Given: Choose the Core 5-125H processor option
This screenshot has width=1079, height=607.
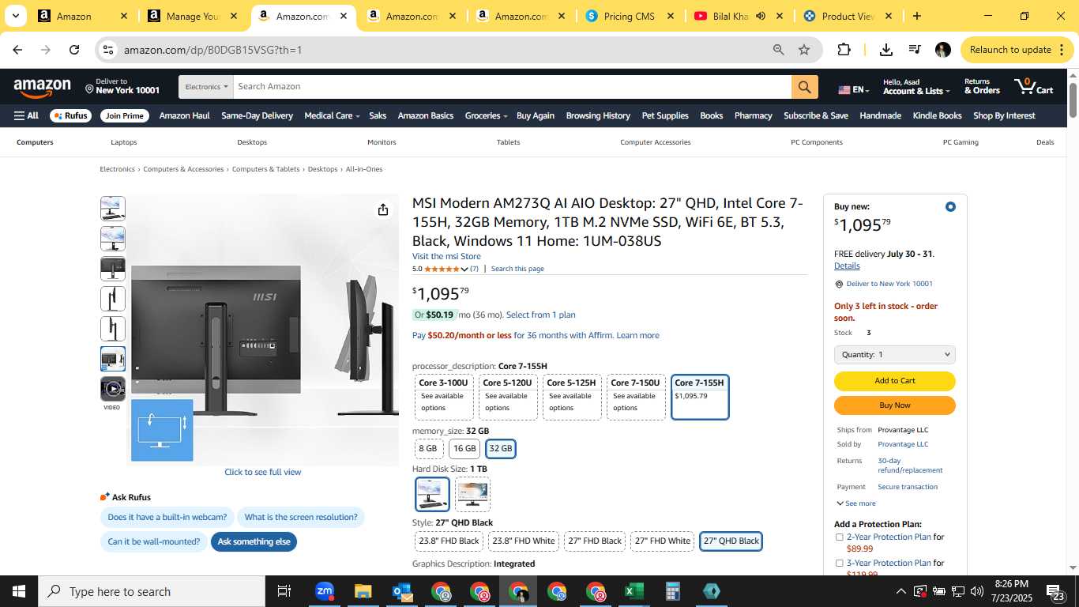Looking at the screenshot, I should tap(572, 397).
